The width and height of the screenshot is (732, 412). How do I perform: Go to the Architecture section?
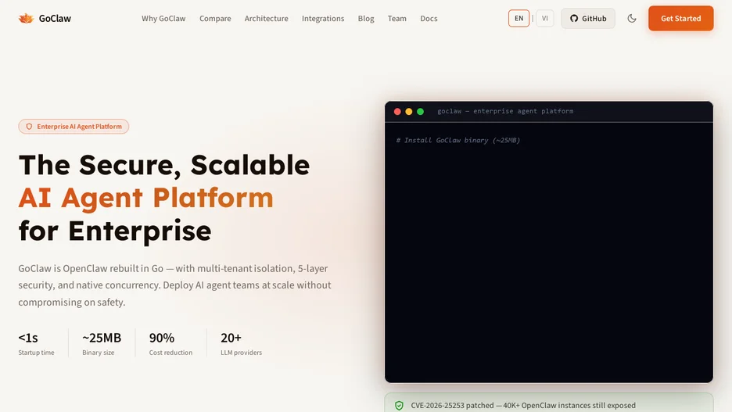[x=266, y=19]
